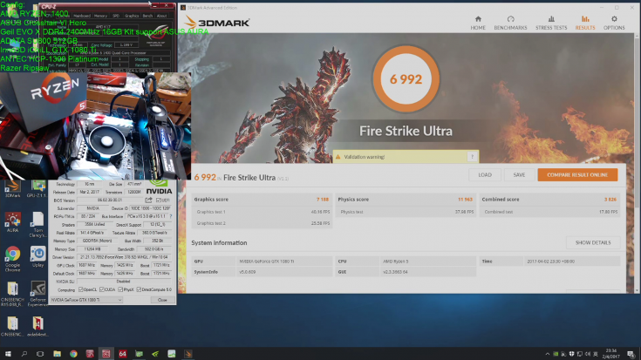Toggle the DirectCompute 5.0 checkbox in GPU-Z
641x360 pixels.
[139, 289]
